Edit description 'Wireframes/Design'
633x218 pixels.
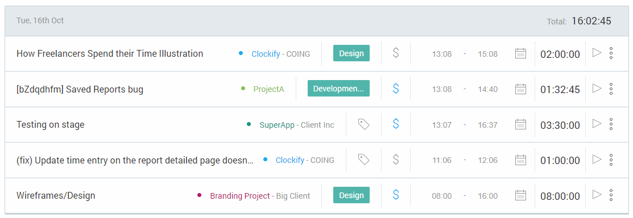(x=56, y=196)
